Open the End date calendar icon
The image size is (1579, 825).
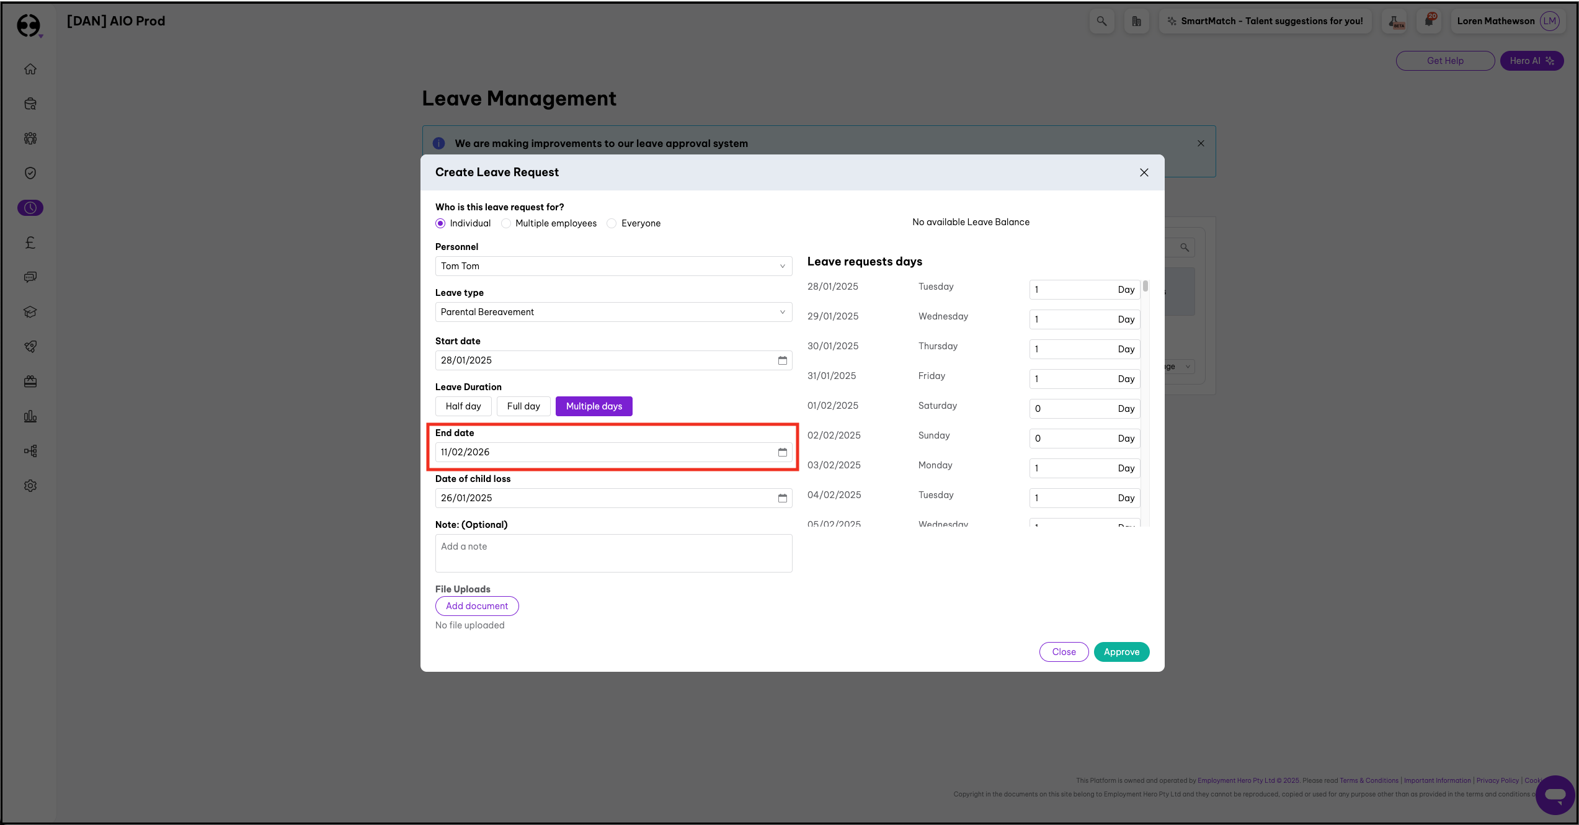pos(782,452)
